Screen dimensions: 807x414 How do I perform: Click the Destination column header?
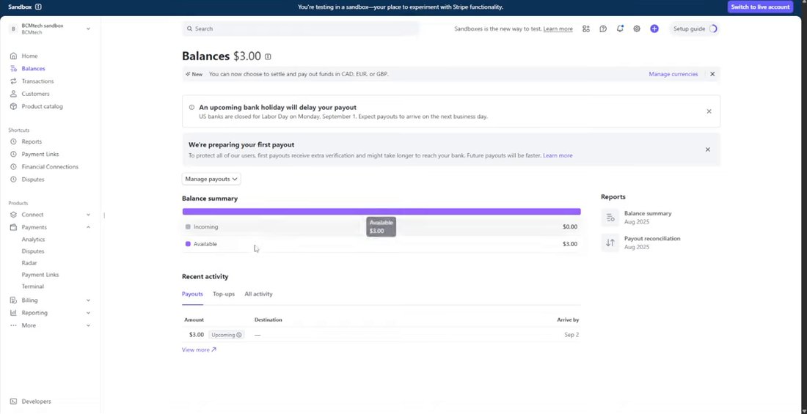click(268, 320)
